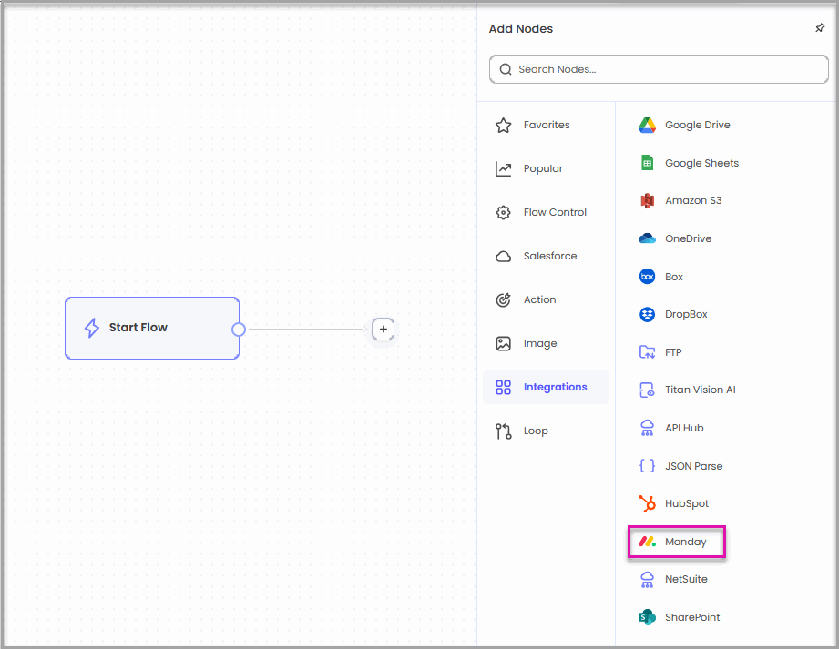Choose the OneDrive node label

tap(688, 238)
